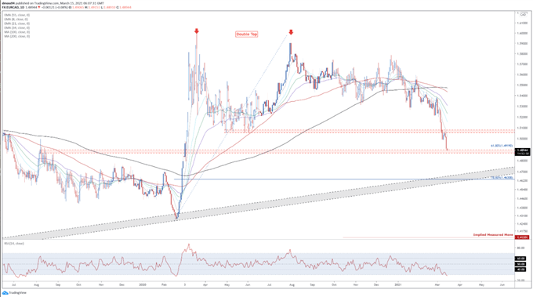The height and width of the screenshot is (297, 533).
Task: Click the TradingView logo at bottom left
Action: coord(14,292)
